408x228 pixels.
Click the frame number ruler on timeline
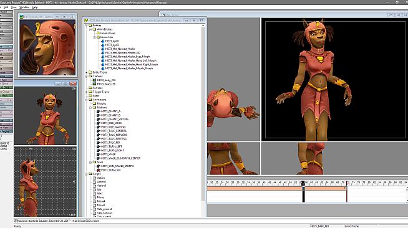click(308, 183)
